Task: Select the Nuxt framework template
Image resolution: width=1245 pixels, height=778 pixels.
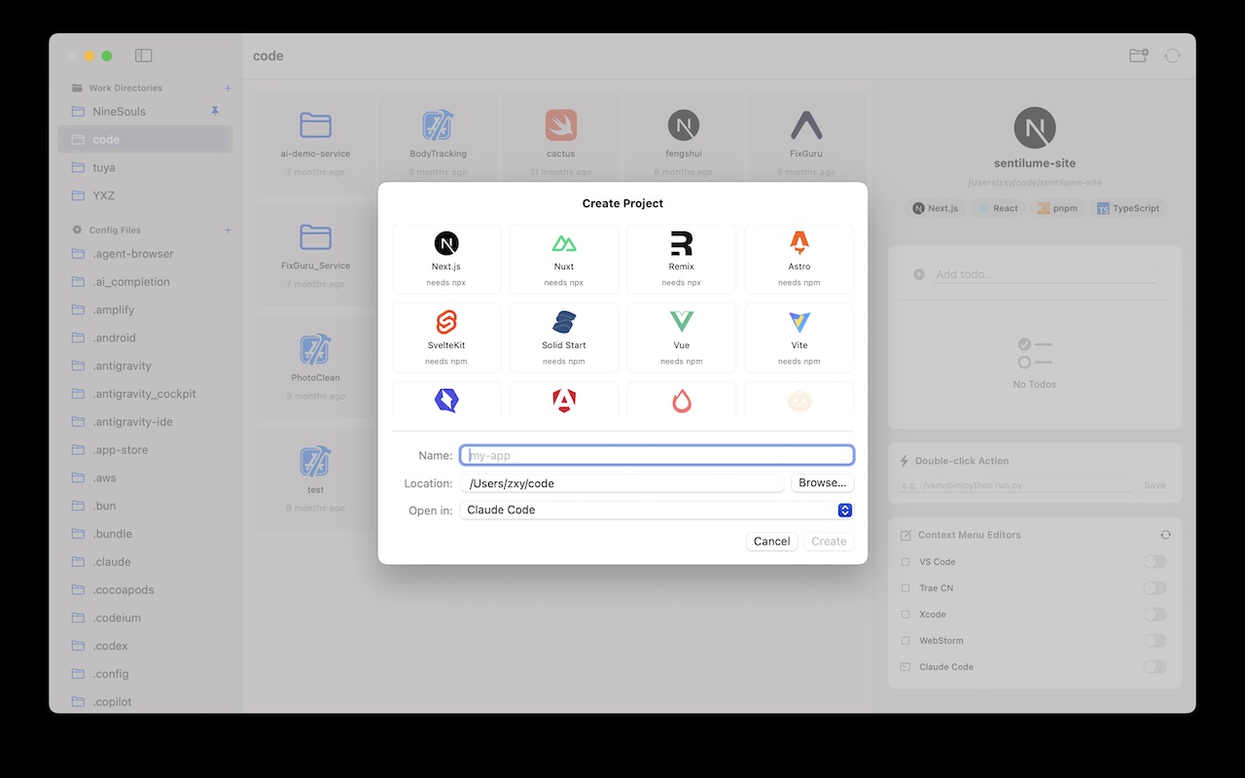Action: 564,259
